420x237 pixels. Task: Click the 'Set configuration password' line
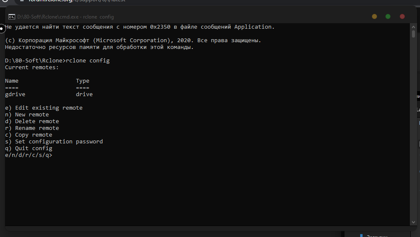coord(54,142)
